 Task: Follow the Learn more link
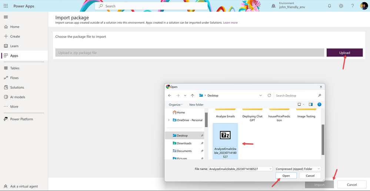point(230,23)
